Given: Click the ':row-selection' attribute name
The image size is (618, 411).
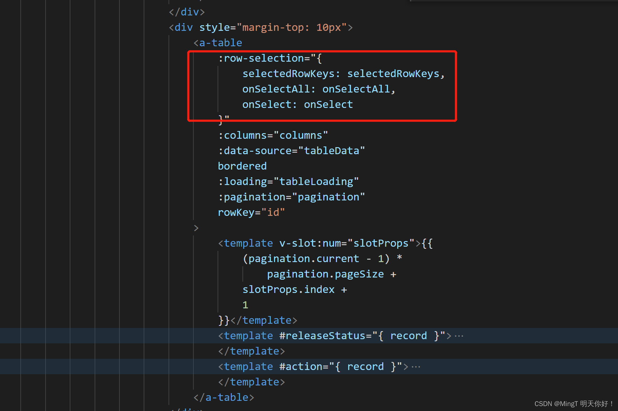Looking at the screenshot, I should pyautogui.click(x=261, y=58).
